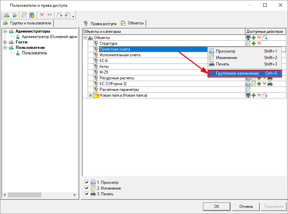Expand the Новая папка folder node
Image resolution: width=288 pixels, height=214 pixels.
click(x=90, y=95)
